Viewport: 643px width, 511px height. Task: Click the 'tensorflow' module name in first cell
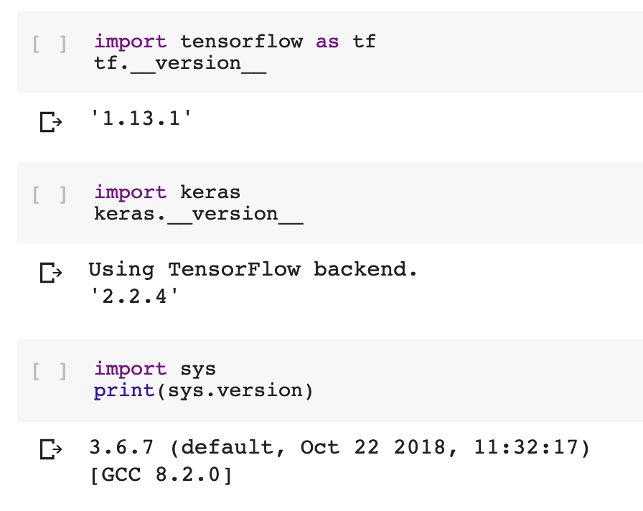(x=242, y=42)
